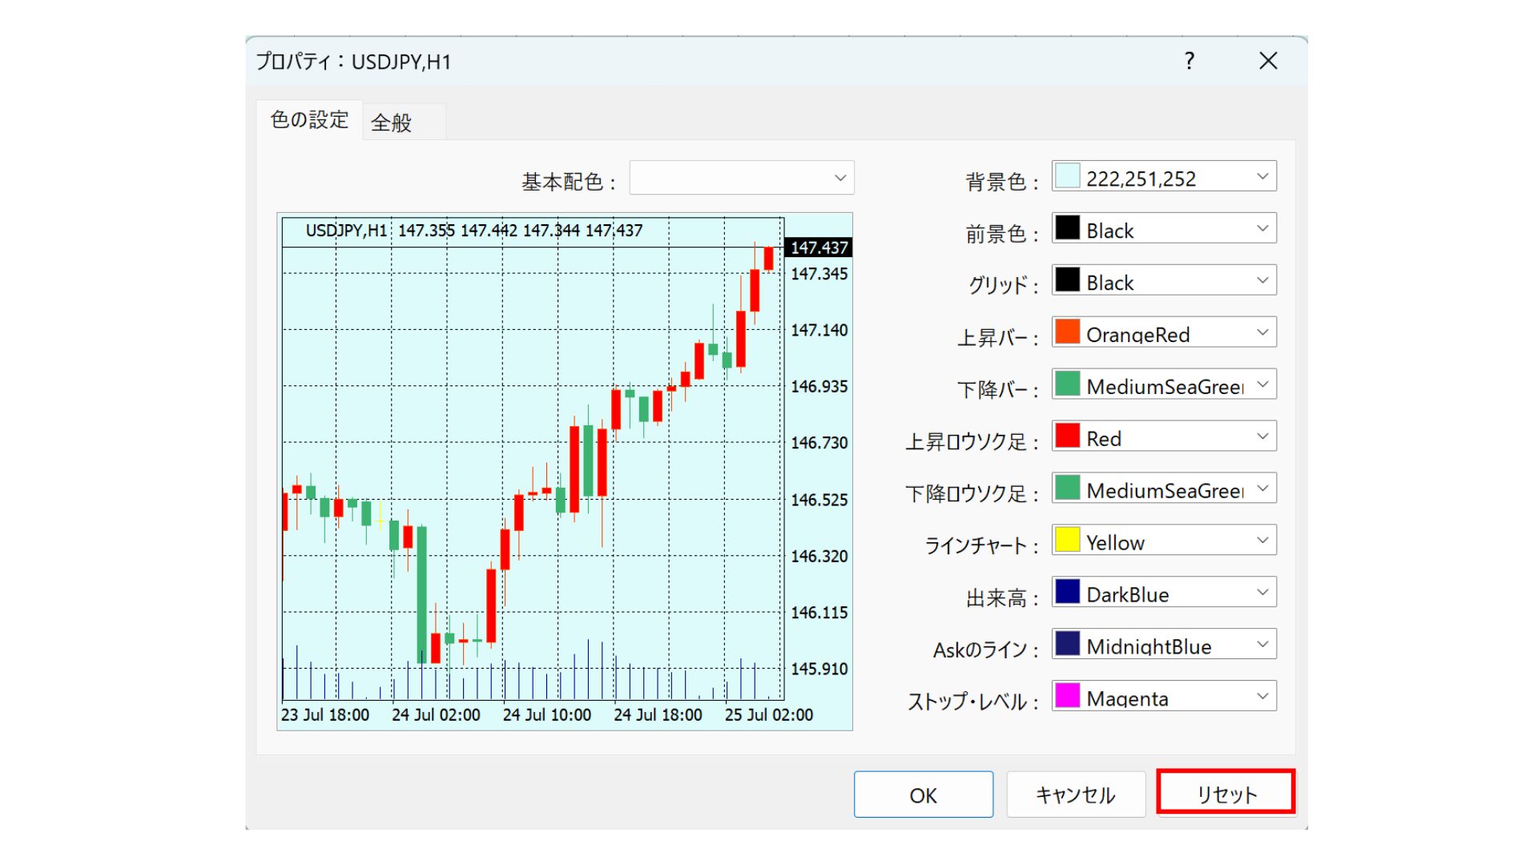Expand the グリッド color dropdown arrow
This screenshot has height=865, width=1538.
click(x=1262, y=281)
